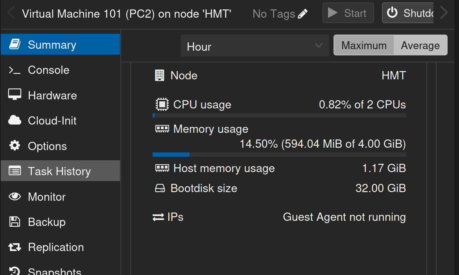459x275 pixels.
Task: Click the Replication retweet icon
Action: [x=15, y=247]
